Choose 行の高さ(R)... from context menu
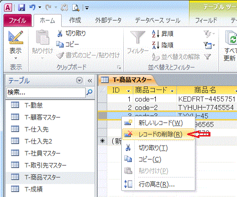This screenshot has width=237, height=197. point(158,184)
